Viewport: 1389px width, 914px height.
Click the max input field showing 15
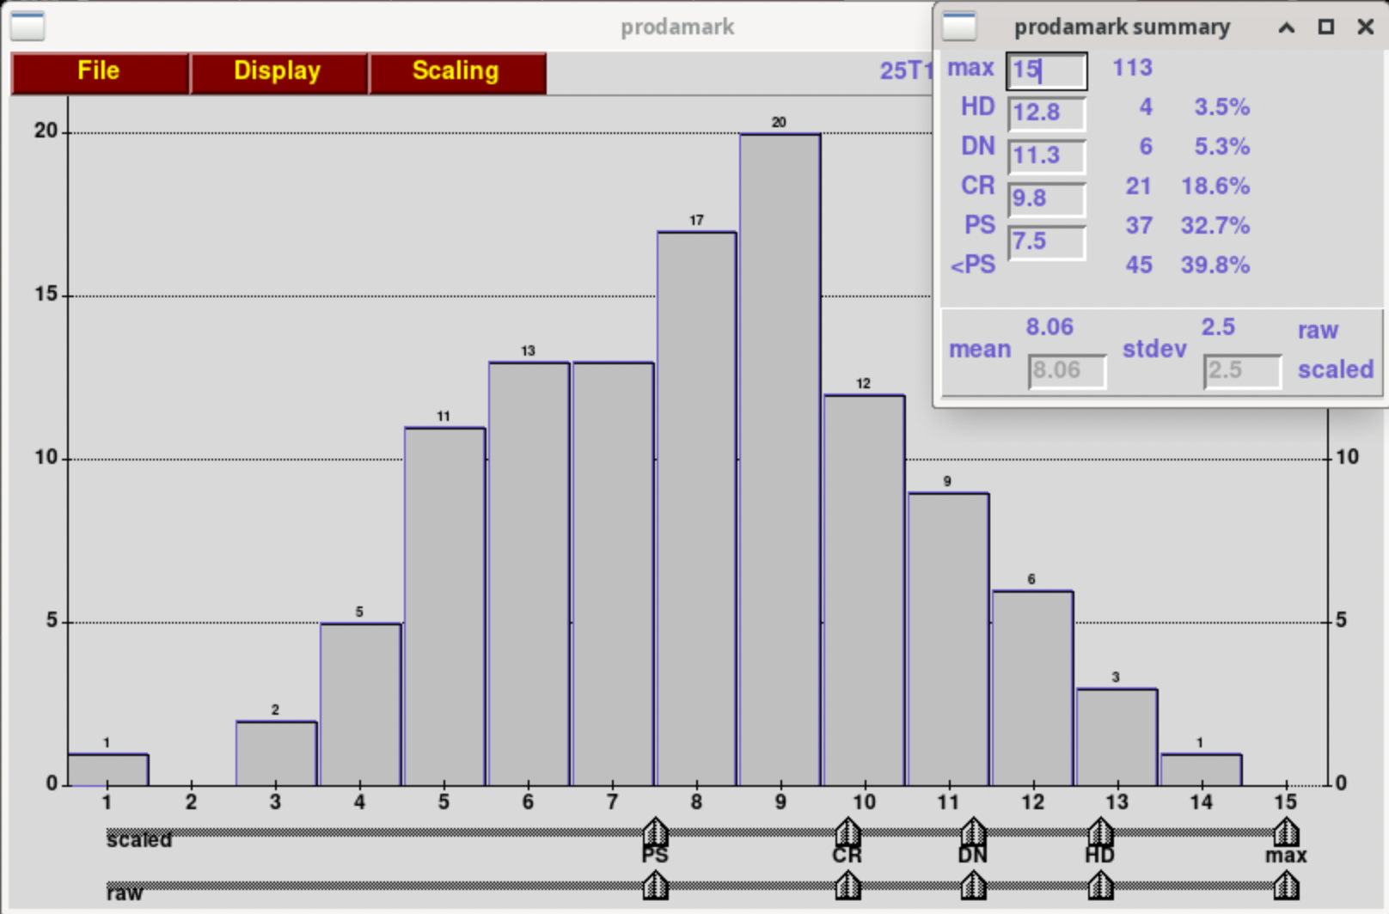click(1046, 70)
